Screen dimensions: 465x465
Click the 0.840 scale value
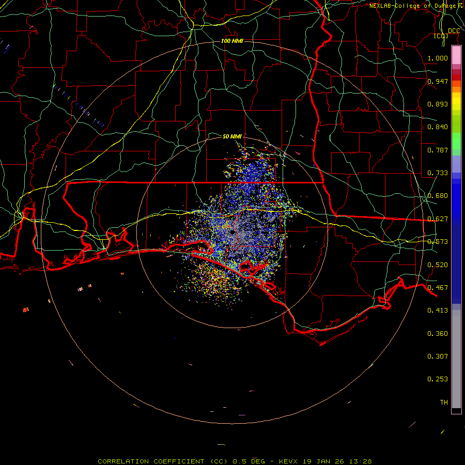point(438,127)
